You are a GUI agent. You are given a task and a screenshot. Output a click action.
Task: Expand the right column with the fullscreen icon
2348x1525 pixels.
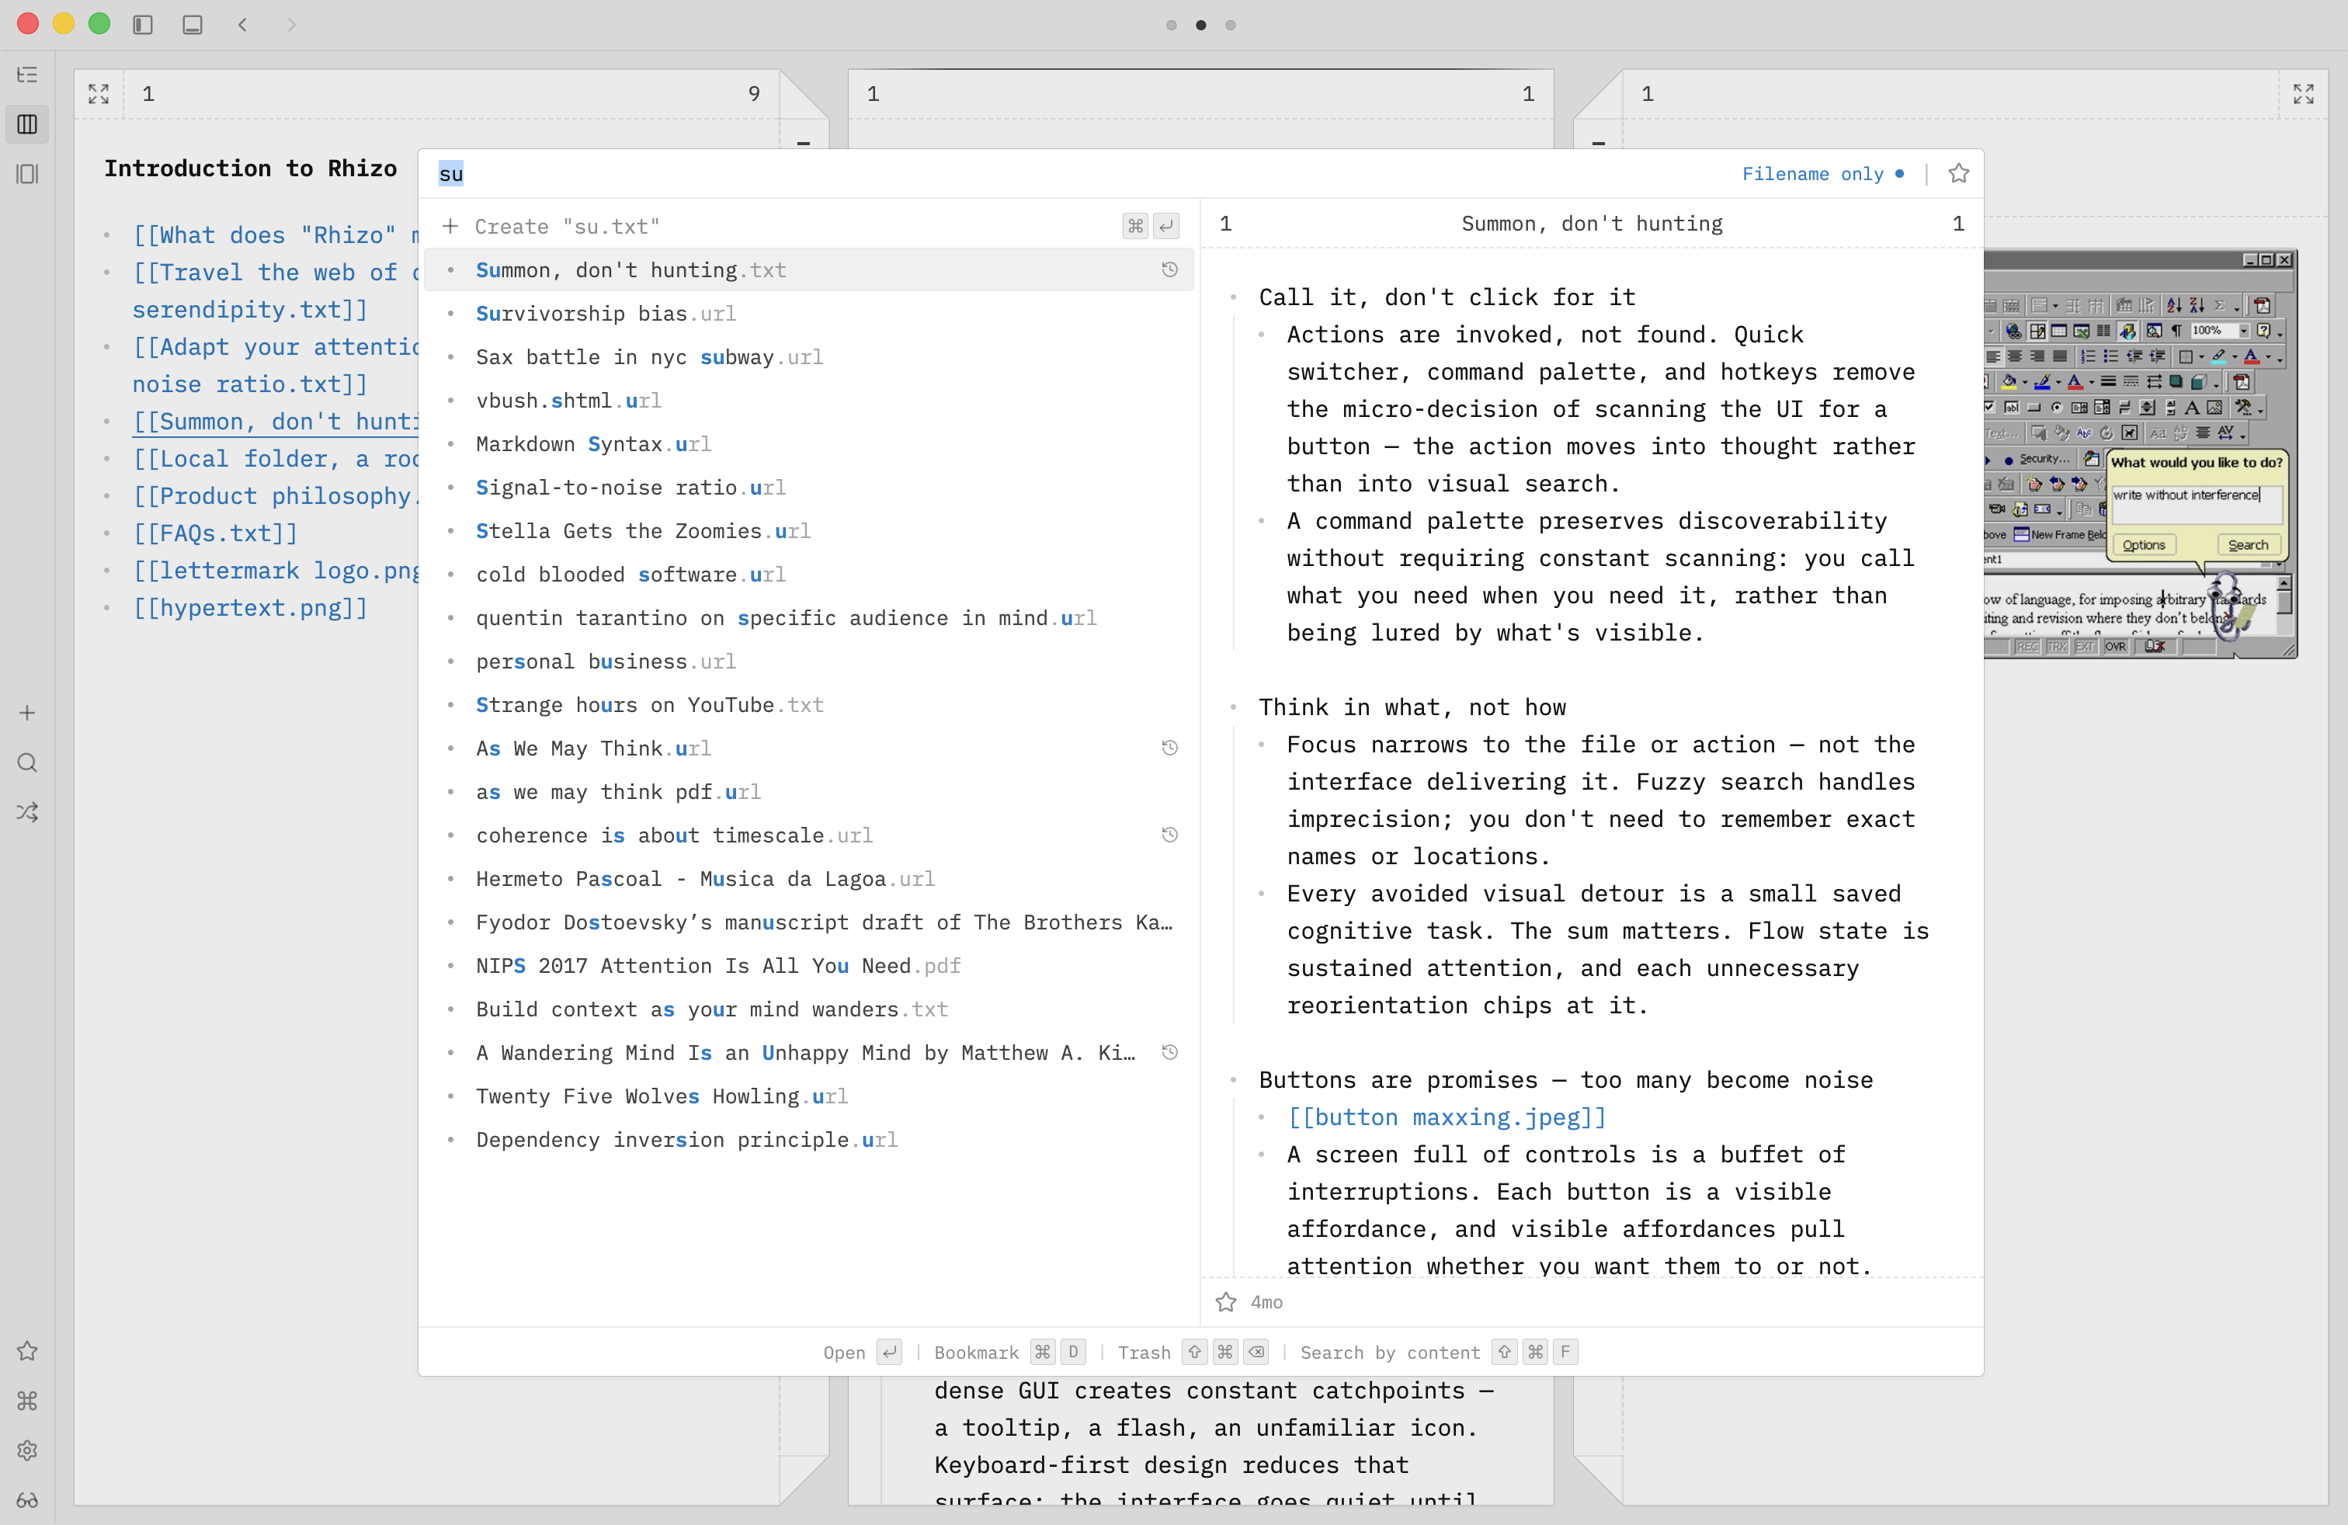[2304, 94]
